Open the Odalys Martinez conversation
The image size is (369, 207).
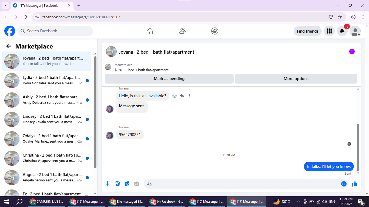(47, 139)
